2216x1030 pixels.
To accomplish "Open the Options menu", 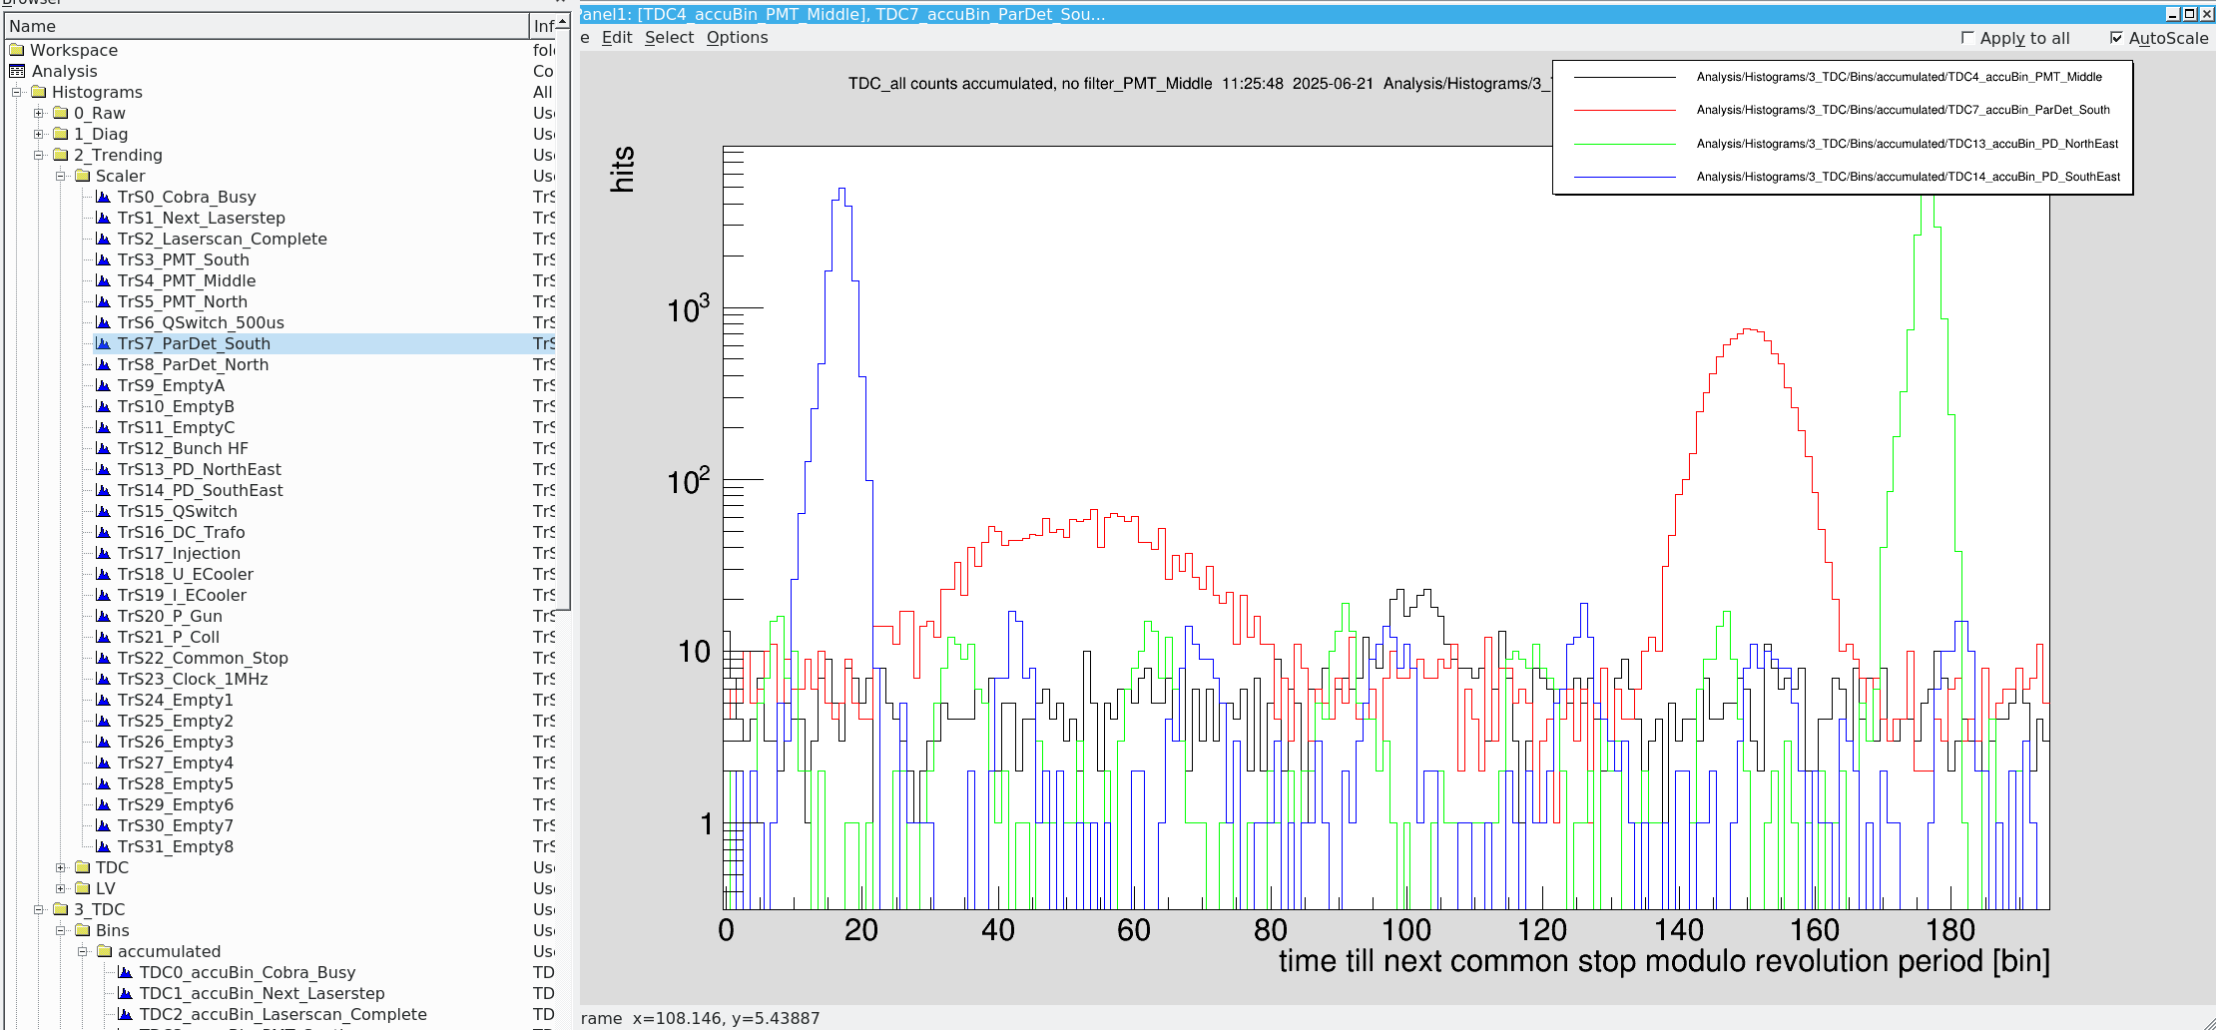I will coord(737,38).
